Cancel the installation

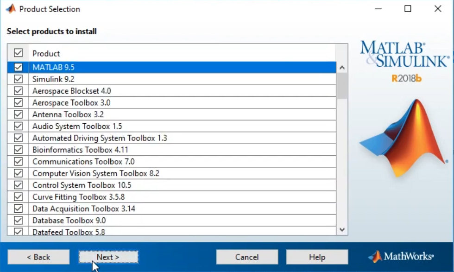[x=247, y=257]
